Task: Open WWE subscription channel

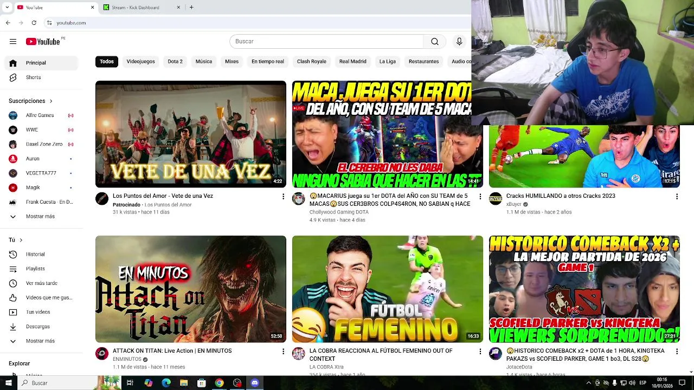Action: click(41, 130)
